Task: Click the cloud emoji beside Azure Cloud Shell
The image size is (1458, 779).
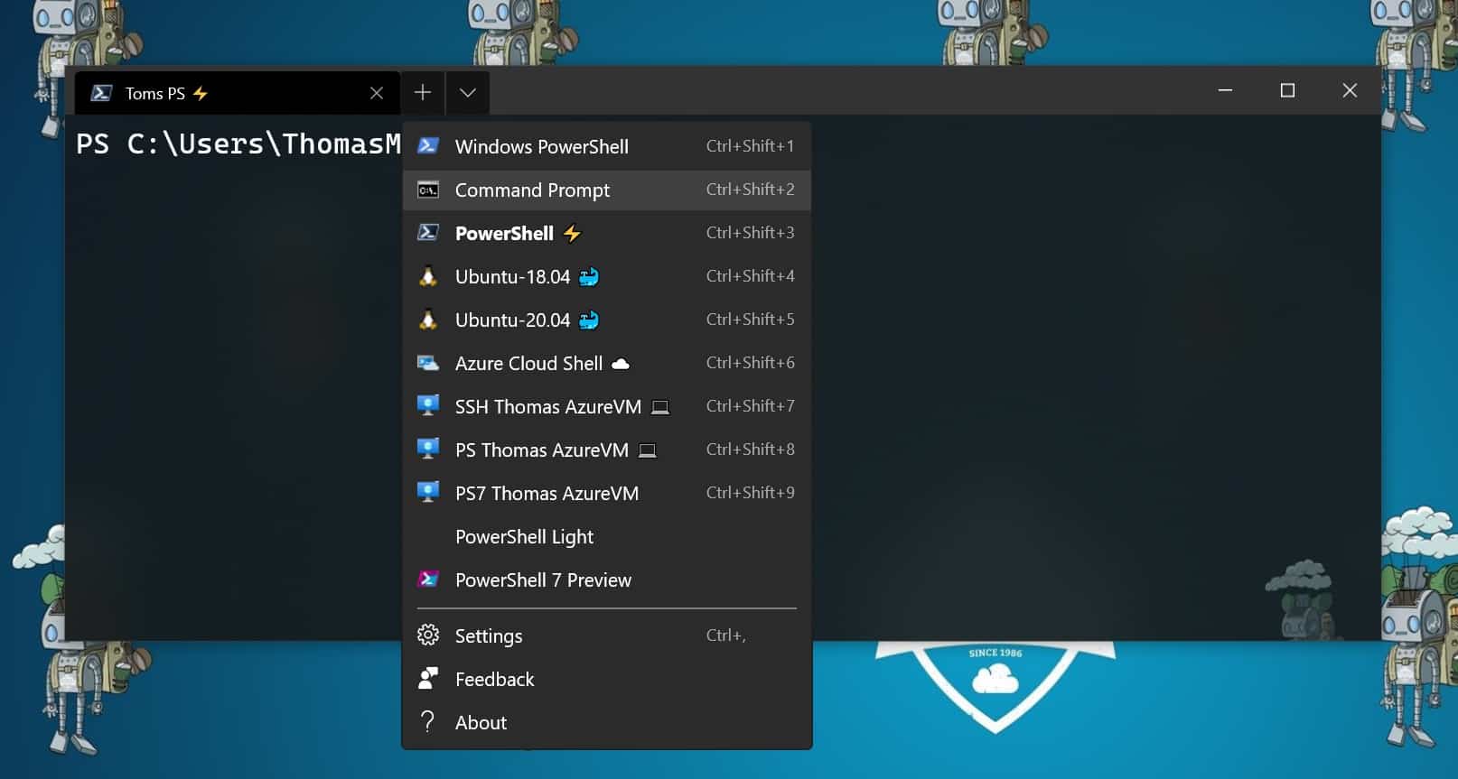Action: [621, 364]
